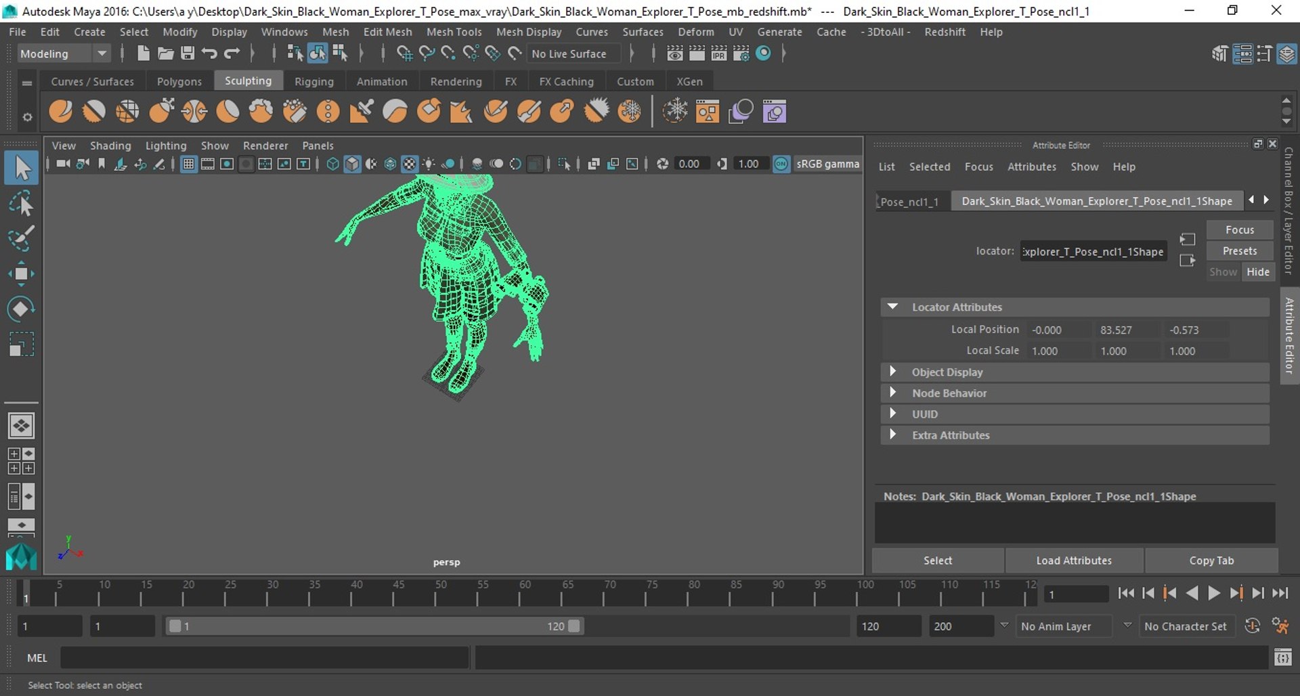Pick the first Sculpt brush on shelf
1300x696 pixels.
pyautogui.click(x=61, y=111)
